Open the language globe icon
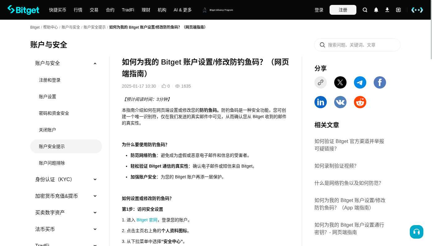 [398, 10]
